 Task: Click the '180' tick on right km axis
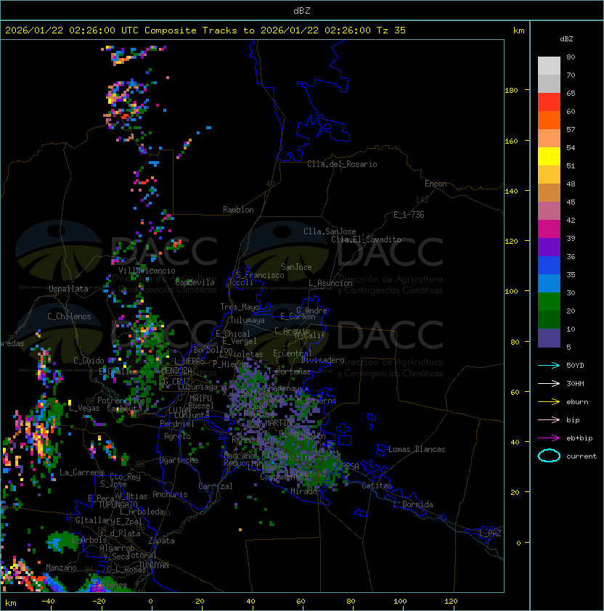(x=511, y=91)
